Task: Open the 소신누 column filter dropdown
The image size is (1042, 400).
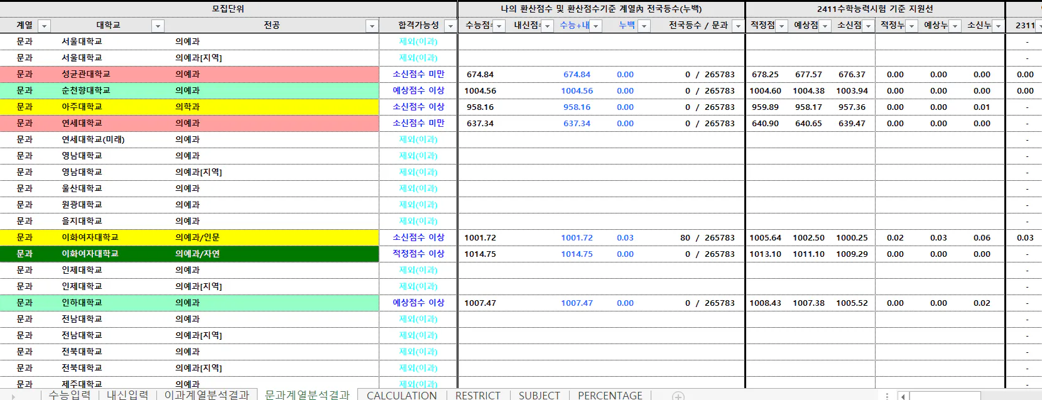Action: tap(999, 26)
